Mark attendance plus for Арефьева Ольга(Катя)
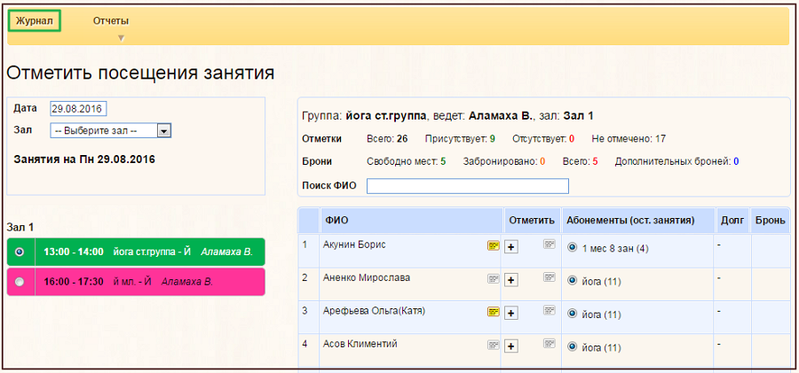 pyautogui.click(x=511, y=313)
